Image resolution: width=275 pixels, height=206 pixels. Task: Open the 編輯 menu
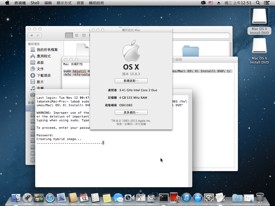click(x=48, y=3)
